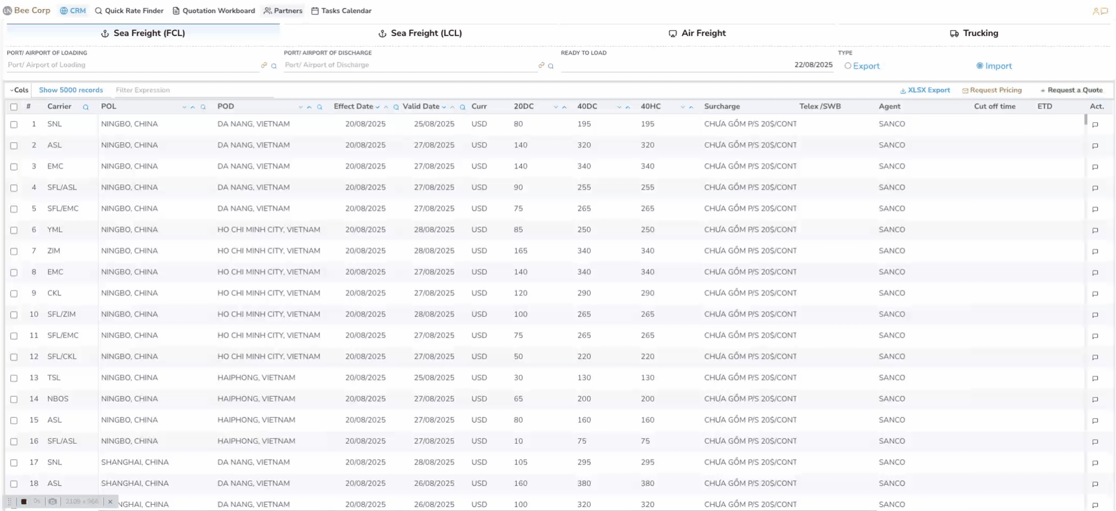This screenshot has height=511, width=1116.
Task: Click the link icon beside Port of Discharge field
Action: pos(541,66)
